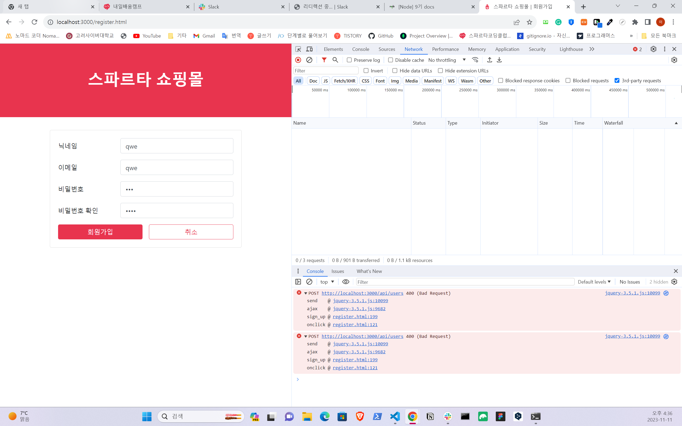
Task: Stop recording network log
Action: (298, 60)
